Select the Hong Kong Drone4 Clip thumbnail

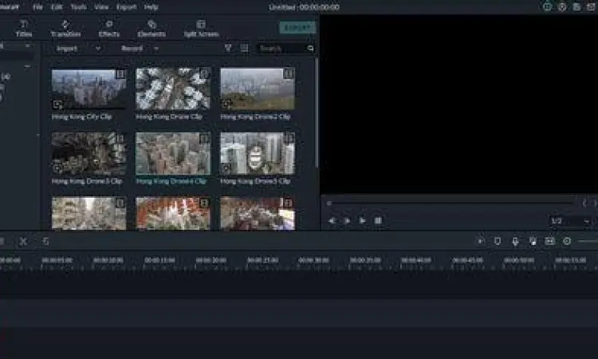coord(173,153)
